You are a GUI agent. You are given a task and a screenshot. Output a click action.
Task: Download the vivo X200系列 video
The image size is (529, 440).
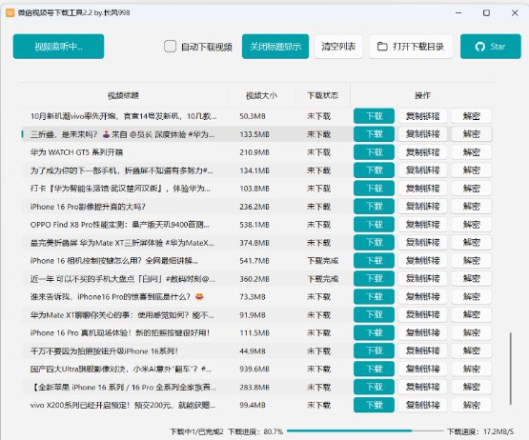click(x=374, y=405)
